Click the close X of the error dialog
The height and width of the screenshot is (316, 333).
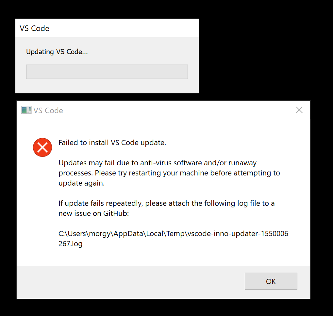click(x=299, y=110)
